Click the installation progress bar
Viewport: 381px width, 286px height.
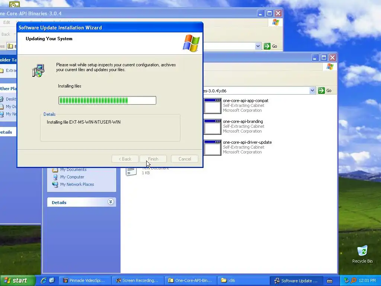pyautogui.click(x=107, y=100)
